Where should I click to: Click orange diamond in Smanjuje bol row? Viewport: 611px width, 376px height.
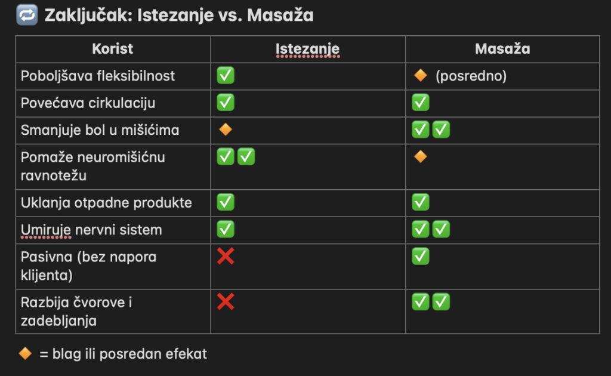click(x=226, y=130)
